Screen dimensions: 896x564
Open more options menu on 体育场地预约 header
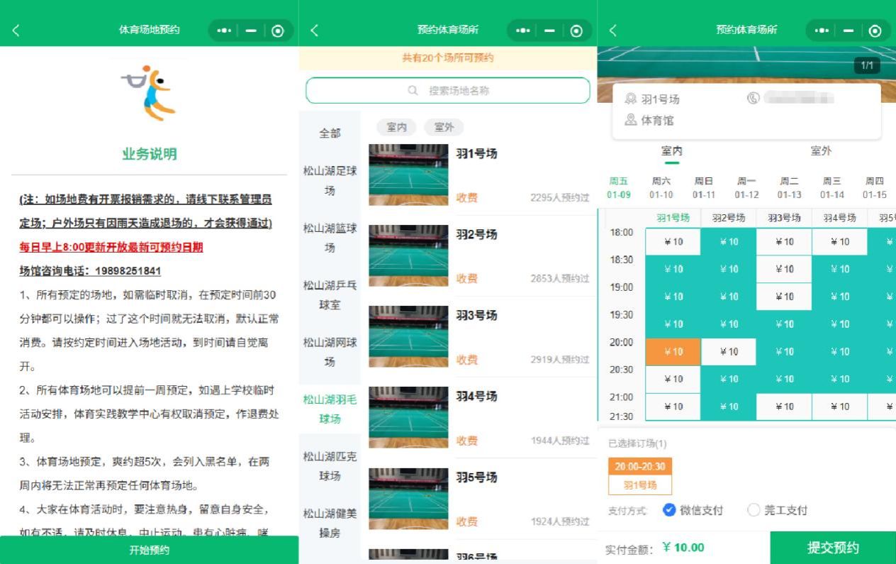click(x=224, y=31)
